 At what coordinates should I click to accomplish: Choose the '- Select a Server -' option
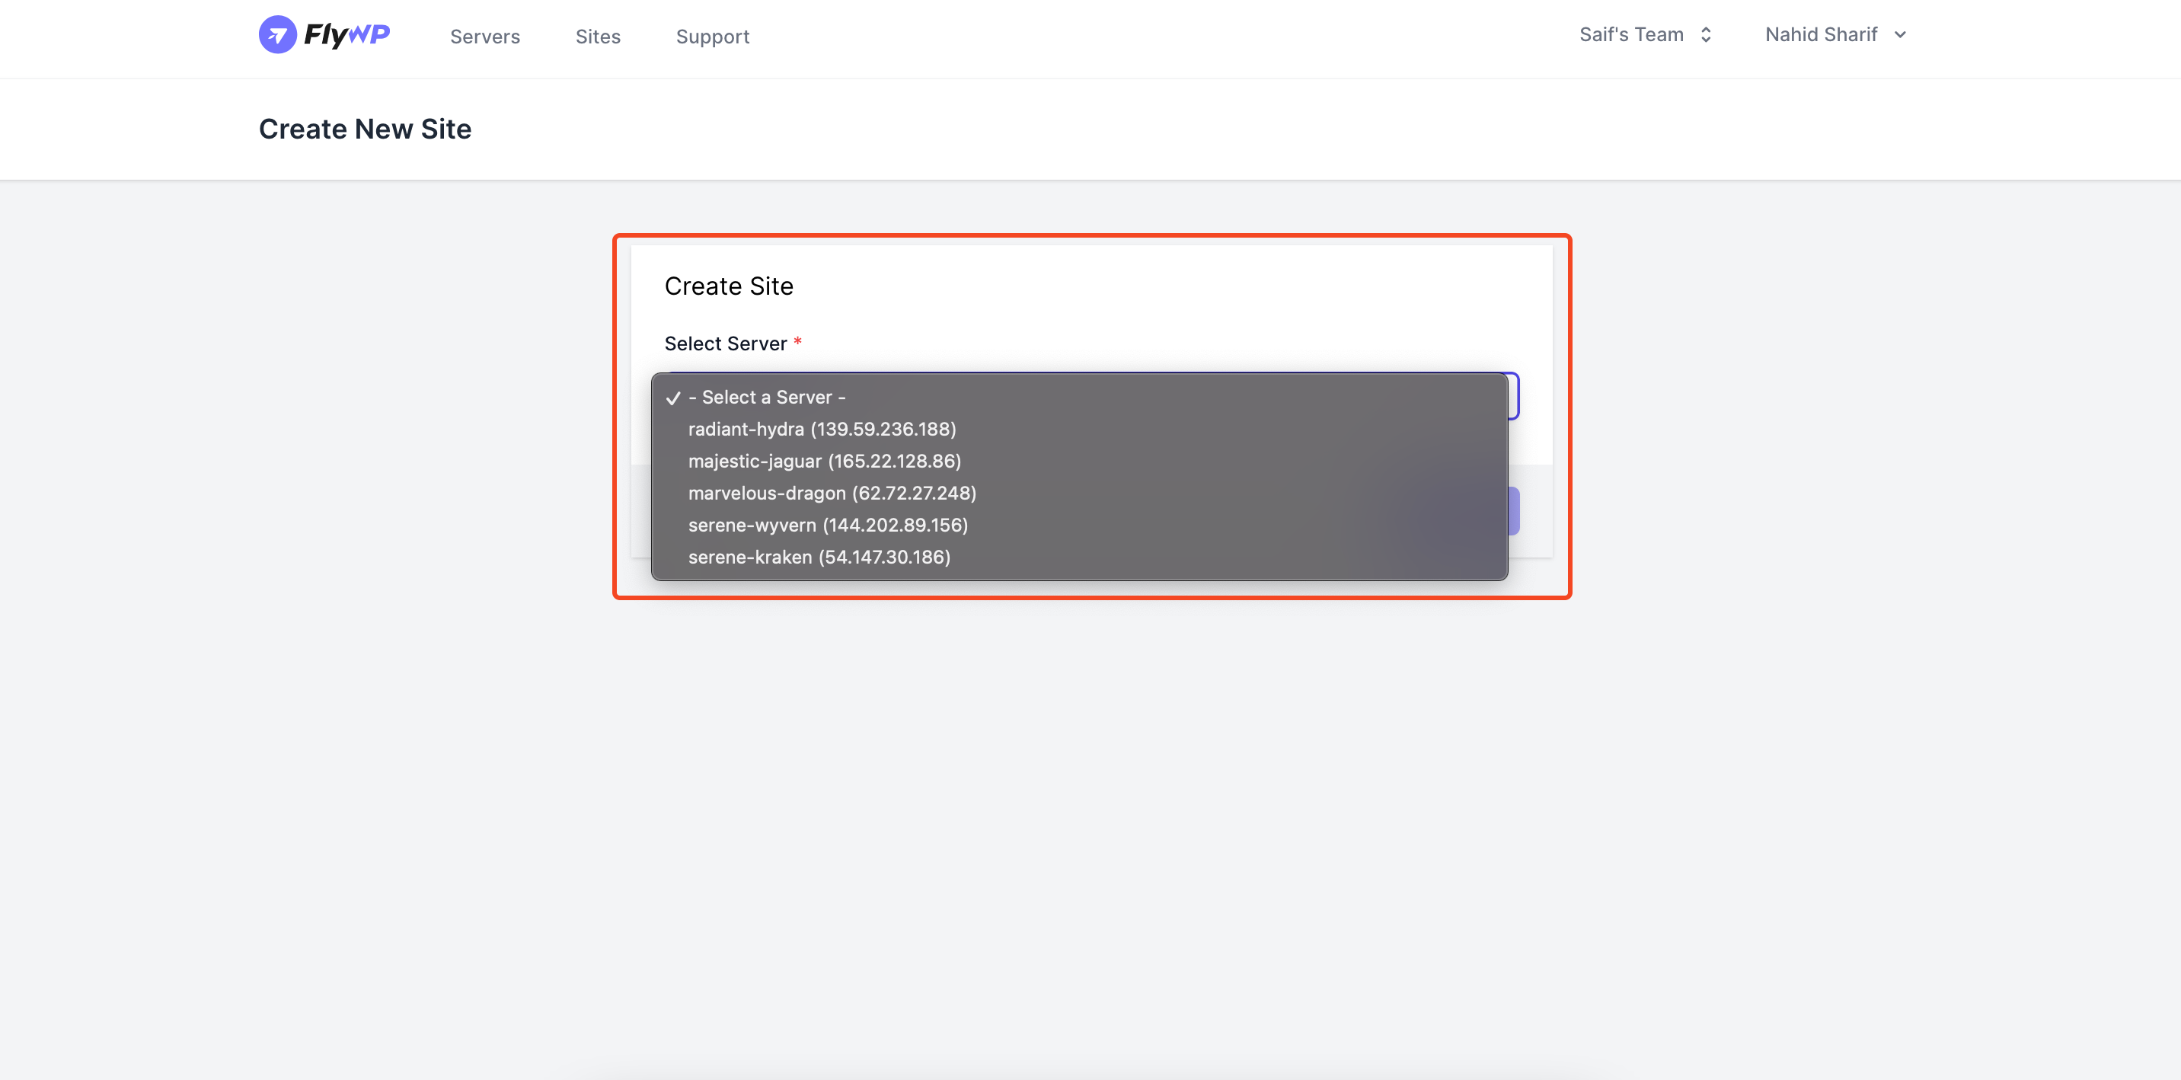pos(1078,398)
